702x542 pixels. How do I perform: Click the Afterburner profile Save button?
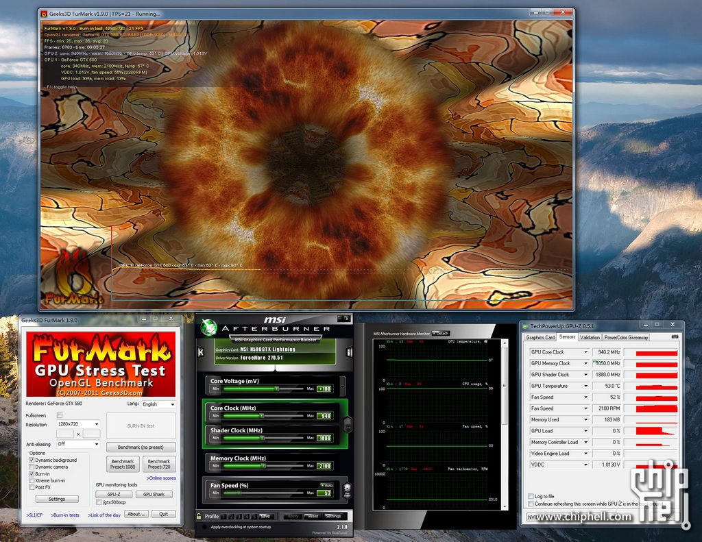[265, 516]
